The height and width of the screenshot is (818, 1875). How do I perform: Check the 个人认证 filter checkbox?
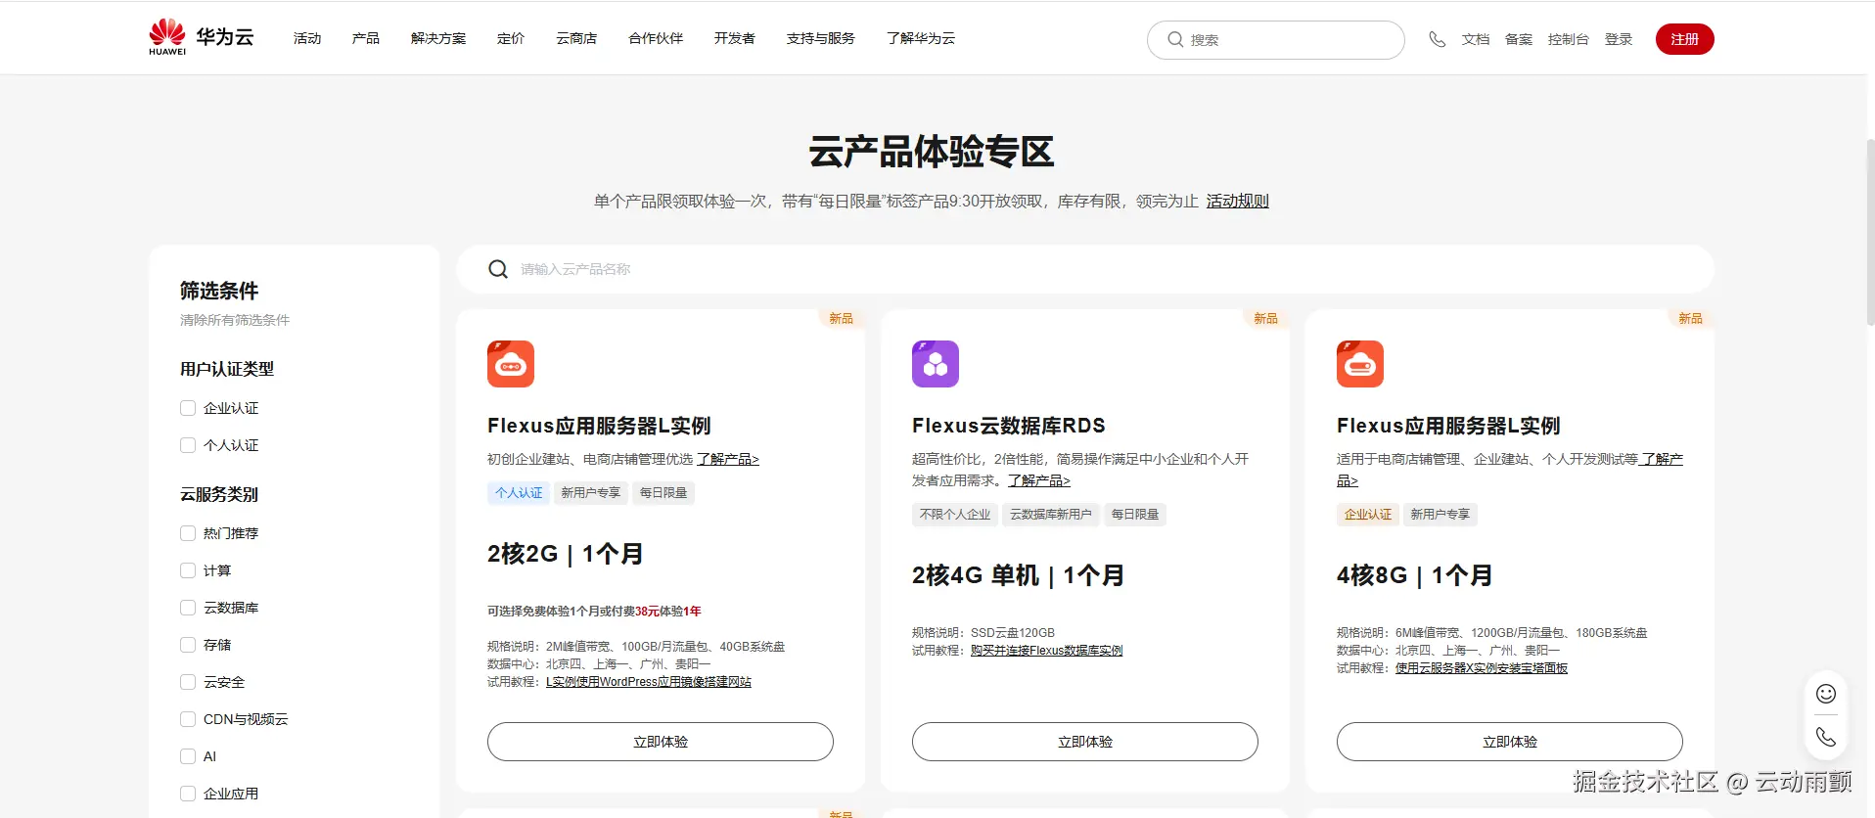tap(188, 445)
